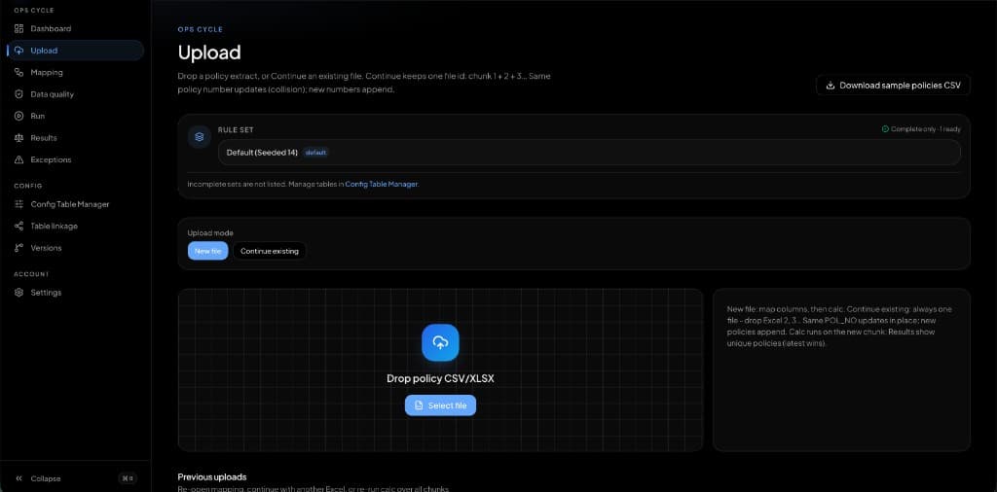Open the Versions section
The image size is (997, 492).
(x=76, y=248)
